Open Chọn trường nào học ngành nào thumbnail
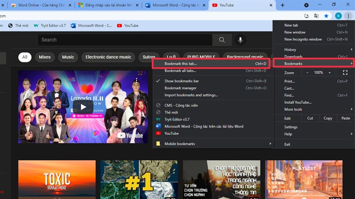Screen dimensions: 355x199 tap(221, 180)
